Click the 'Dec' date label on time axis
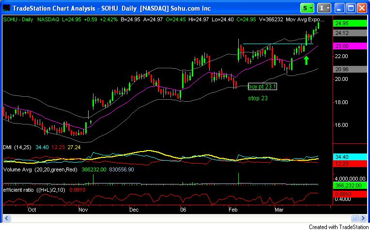The image size is (370, 230). coord(134,210)
